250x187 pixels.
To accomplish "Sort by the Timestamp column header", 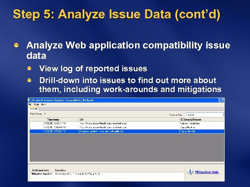I will 54,119.
